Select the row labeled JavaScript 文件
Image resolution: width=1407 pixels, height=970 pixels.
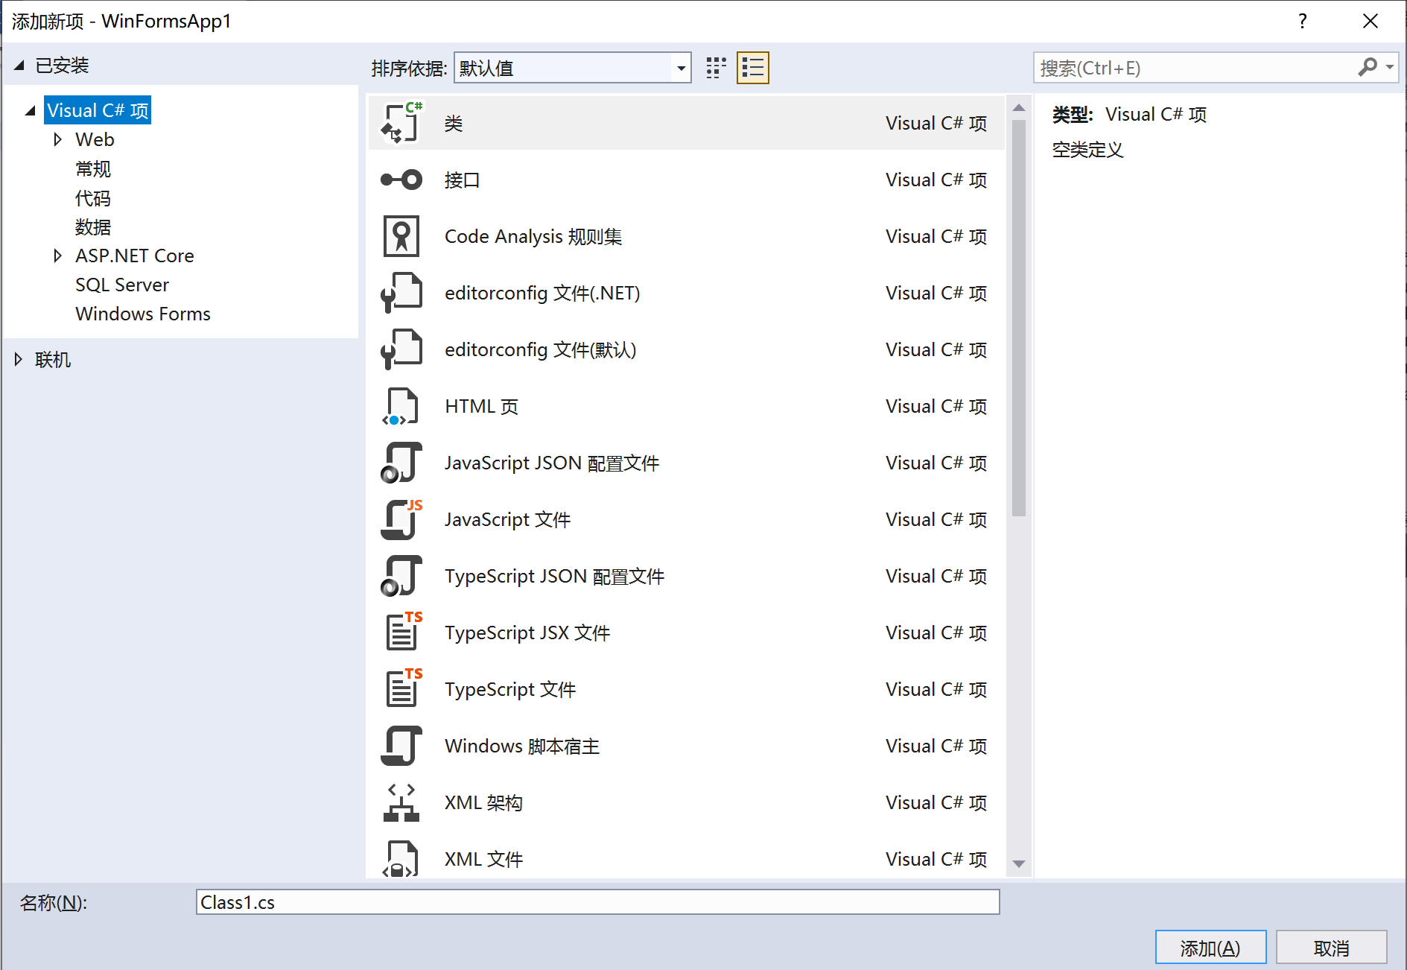pyautogui.click(x=686, y=519)
